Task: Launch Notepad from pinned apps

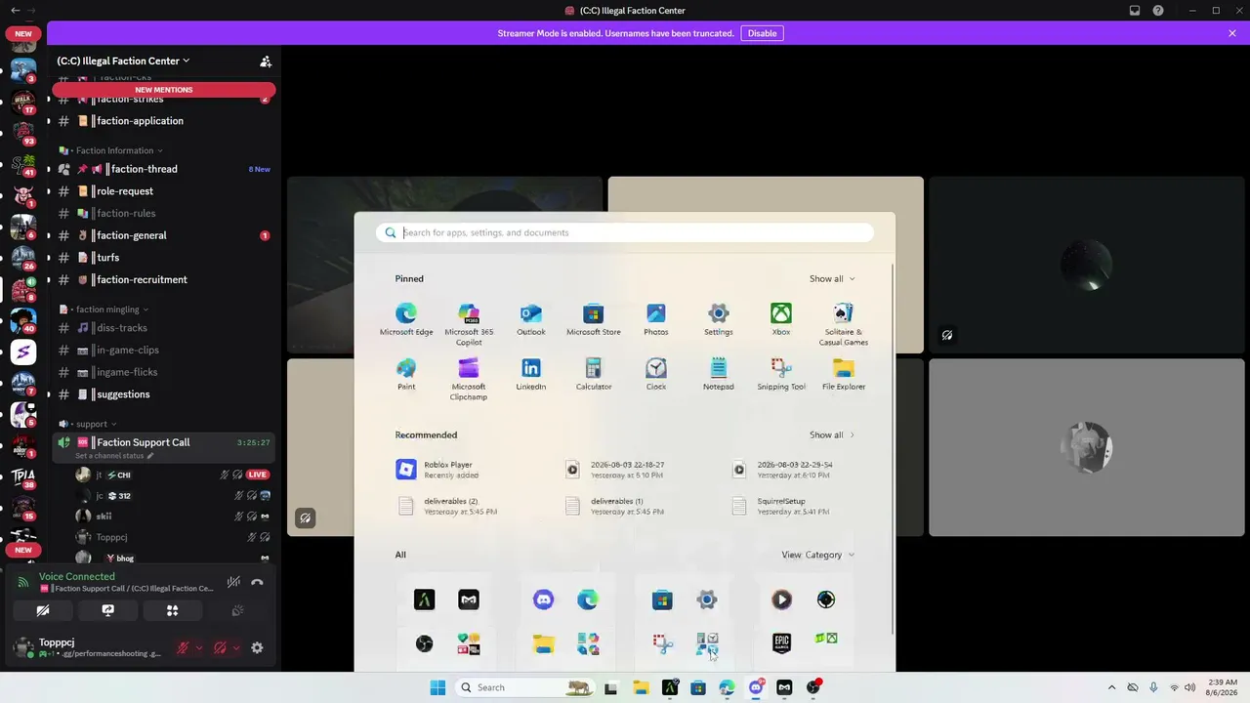Action: (719, 374)
